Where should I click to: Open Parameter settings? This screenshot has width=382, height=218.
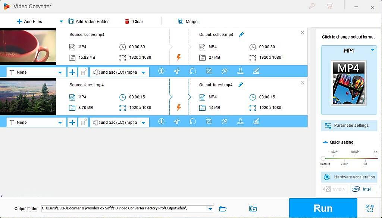349,126
